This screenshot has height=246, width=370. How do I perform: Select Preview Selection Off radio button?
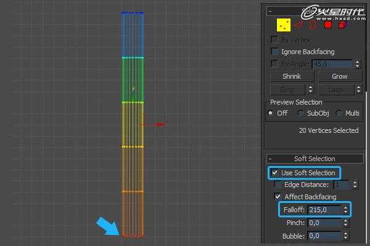pos(271,113)
